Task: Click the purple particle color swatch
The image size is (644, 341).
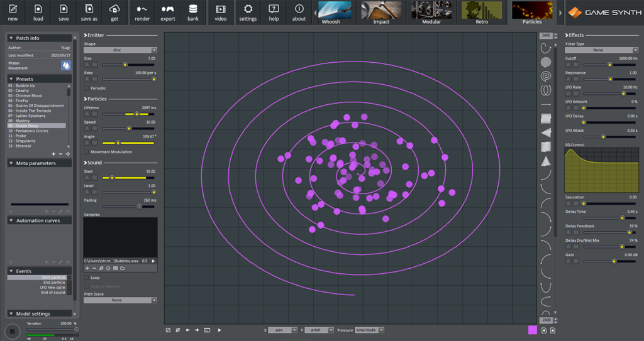Action: (532, 330)
